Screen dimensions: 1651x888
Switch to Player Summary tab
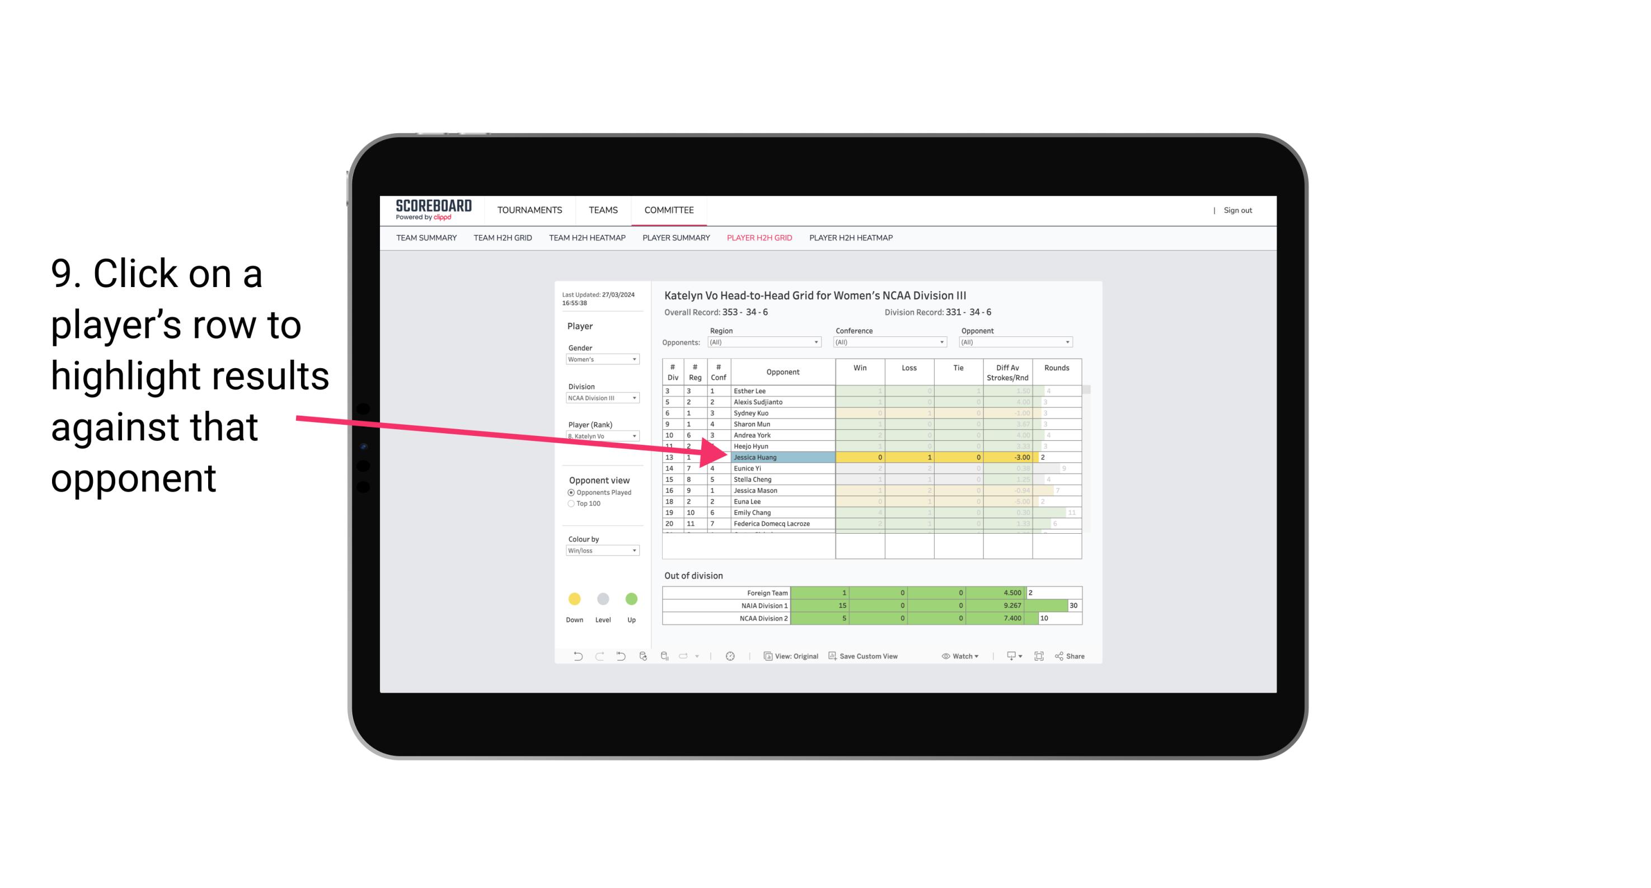676,241
